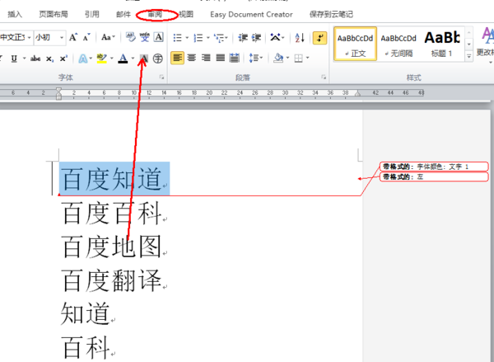This screenshot has height=362, width=494.
Task: Toggle Align Text Left button
Action: [x=177, y=58]
